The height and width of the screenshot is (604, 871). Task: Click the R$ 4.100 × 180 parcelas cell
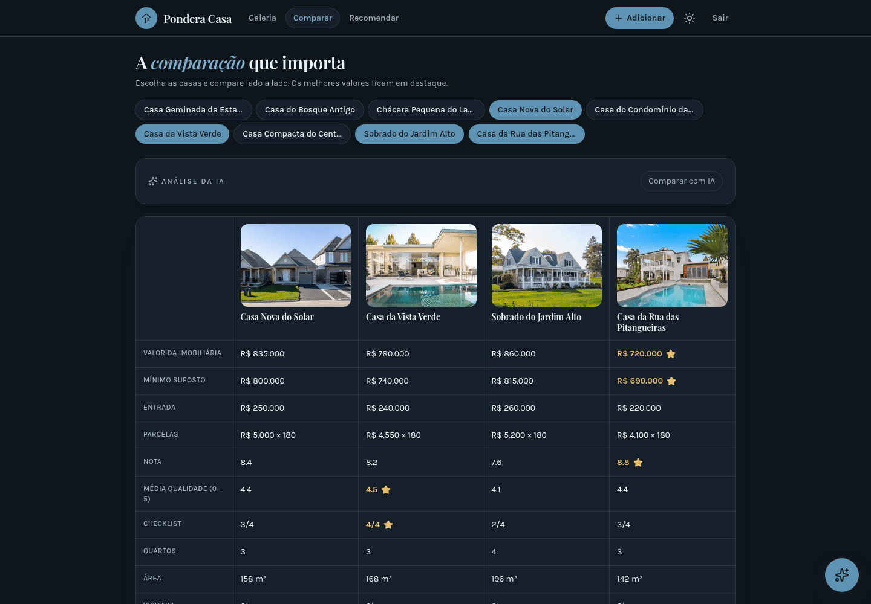[644, 435]
